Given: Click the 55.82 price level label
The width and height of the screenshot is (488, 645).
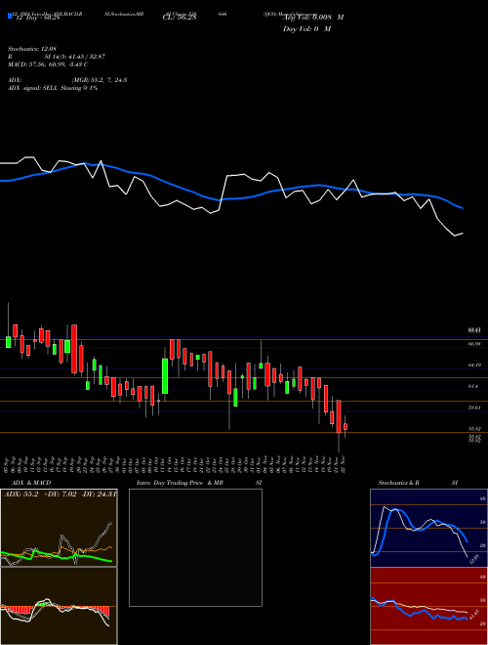Looking at the screenshot, I should tap(474, 429).
